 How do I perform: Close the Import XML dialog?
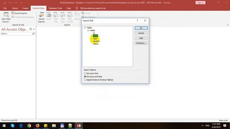[145, 21]
